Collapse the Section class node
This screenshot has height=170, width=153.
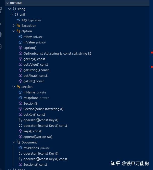[14, 87]
